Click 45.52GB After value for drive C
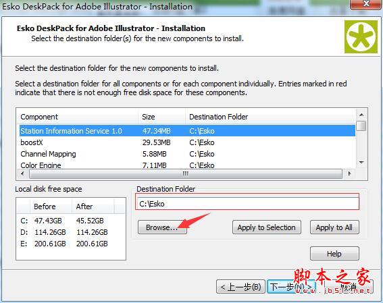383x303 pixels. click(90, 221)
